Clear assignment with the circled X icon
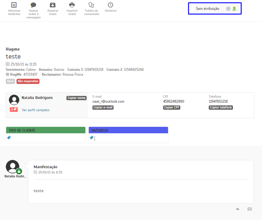Screen dimensions: 262x220 click(228, 9)
